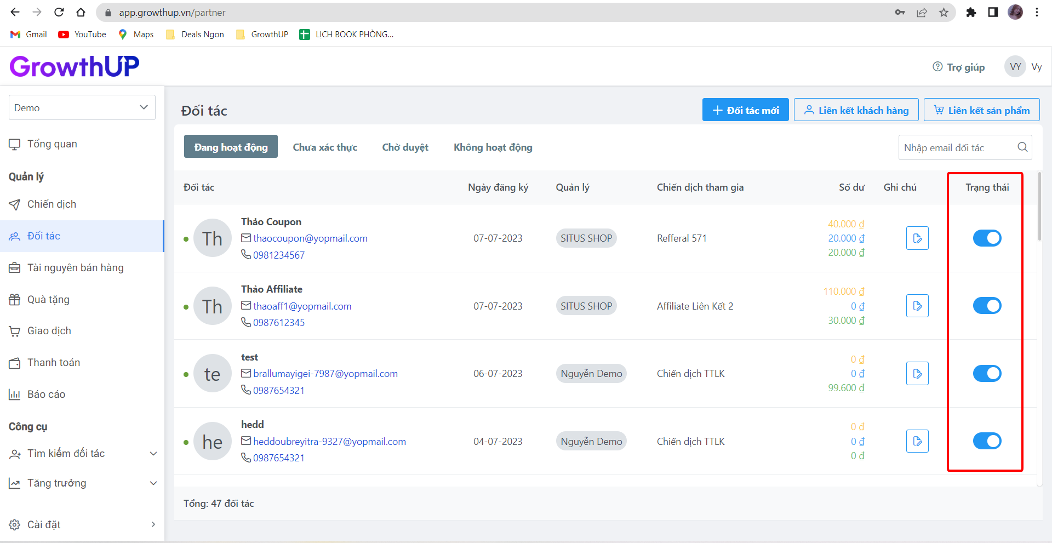Click the search magnifier icon in partner email box
1052x543 pixels.
tap(1022, 147)
